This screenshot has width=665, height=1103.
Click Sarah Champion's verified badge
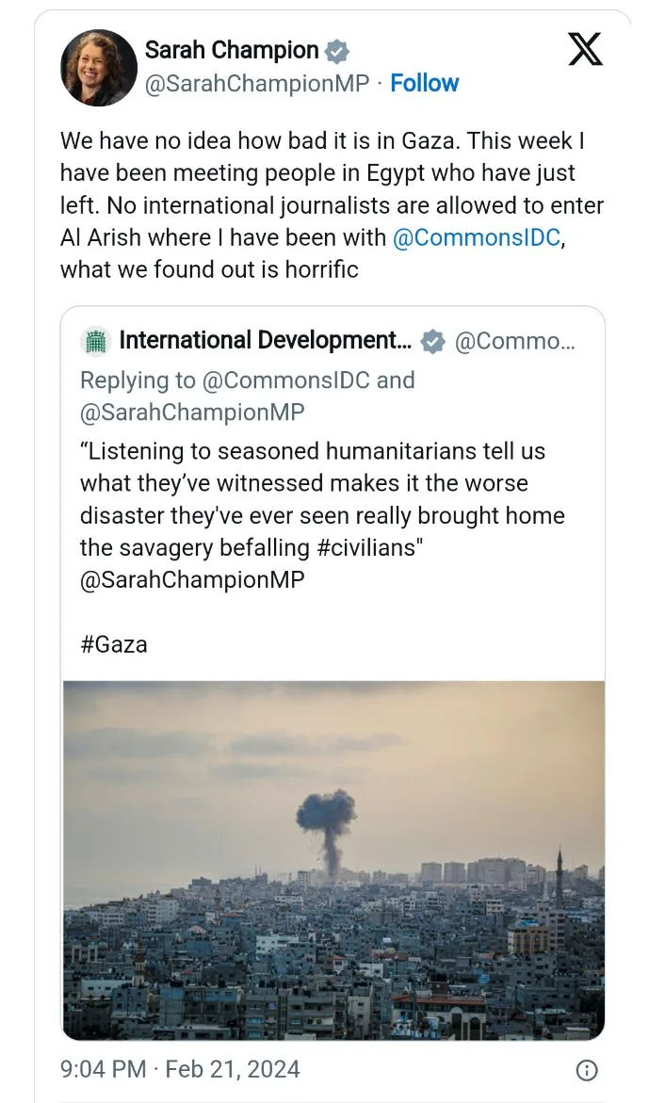coord(338,51)
